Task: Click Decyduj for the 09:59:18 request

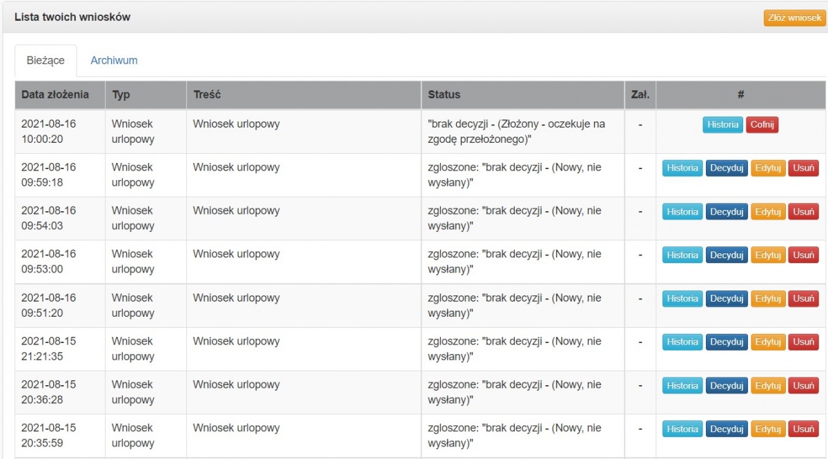Action: pyautogui.click(x=727, y=168)
